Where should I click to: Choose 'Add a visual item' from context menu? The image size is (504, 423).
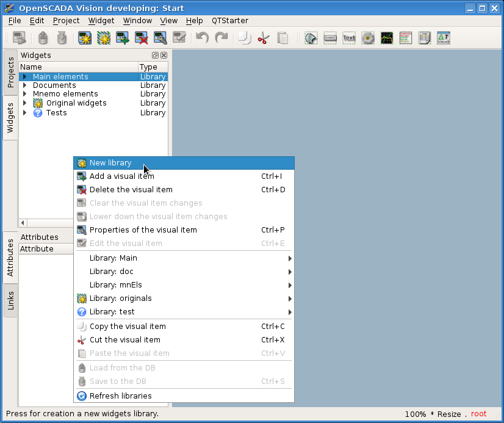tap(184, 176)
